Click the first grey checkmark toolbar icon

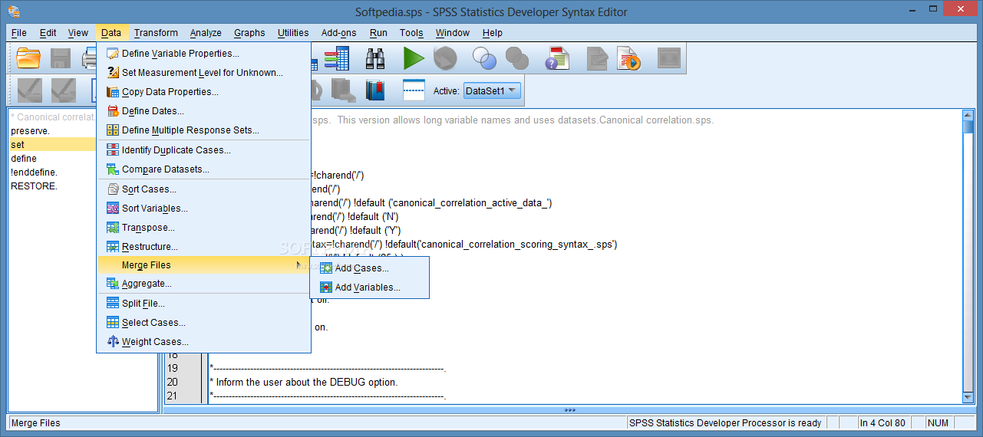pyautogui.click(x=30, y=90)
